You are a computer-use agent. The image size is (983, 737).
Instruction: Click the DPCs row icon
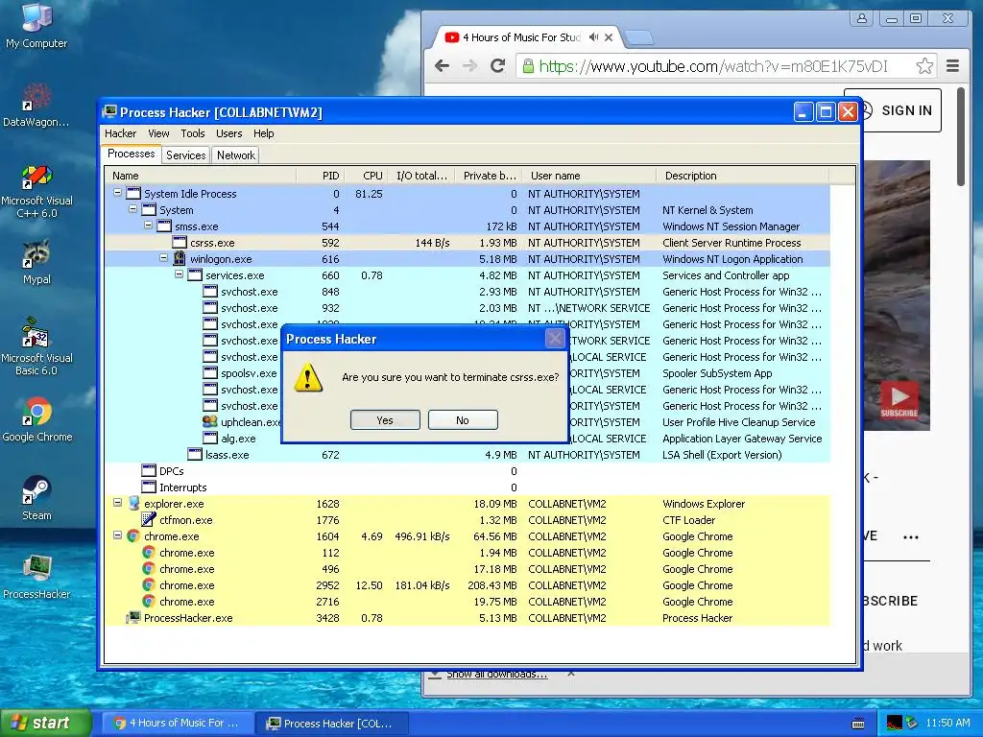(149, 470)
